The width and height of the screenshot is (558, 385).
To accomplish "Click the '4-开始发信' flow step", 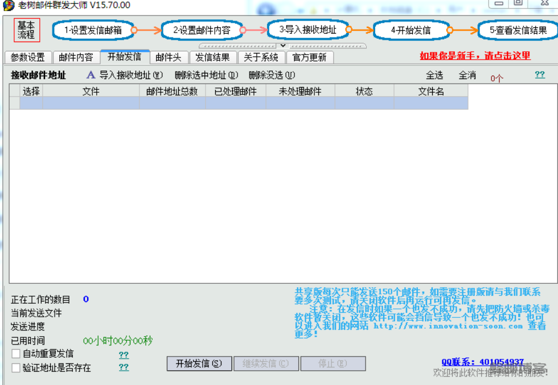I will click(411, 31).
